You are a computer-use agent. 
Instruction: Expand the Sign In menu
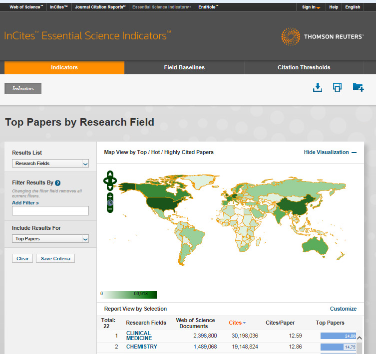point(311,7)
